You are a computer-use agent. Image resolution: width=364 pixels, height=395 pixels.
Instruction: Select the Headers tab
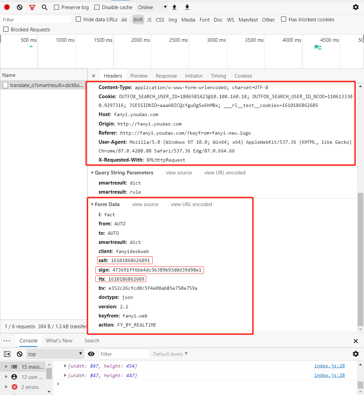point(113,76)
